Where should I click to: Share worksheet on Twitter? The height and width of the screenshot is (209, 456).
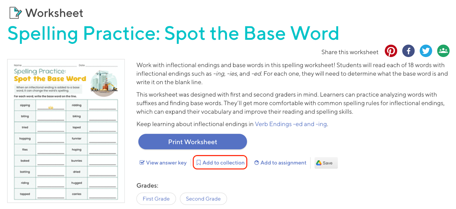(426, 51)
